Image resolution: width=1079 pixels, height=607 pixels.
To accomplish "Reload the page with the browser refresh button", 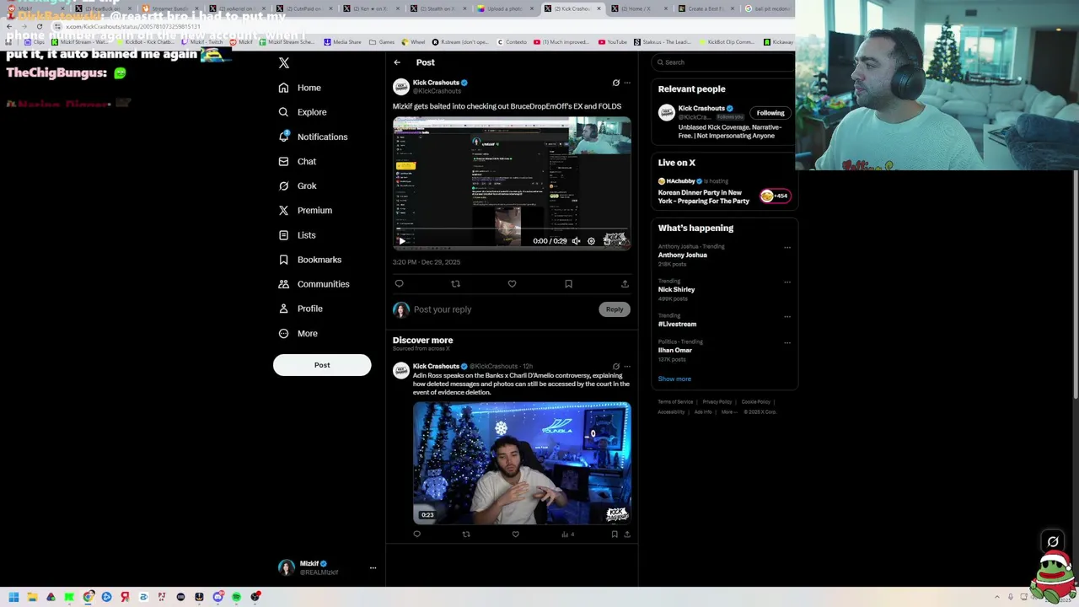I will pyautogui.click(x=39, y=26).
